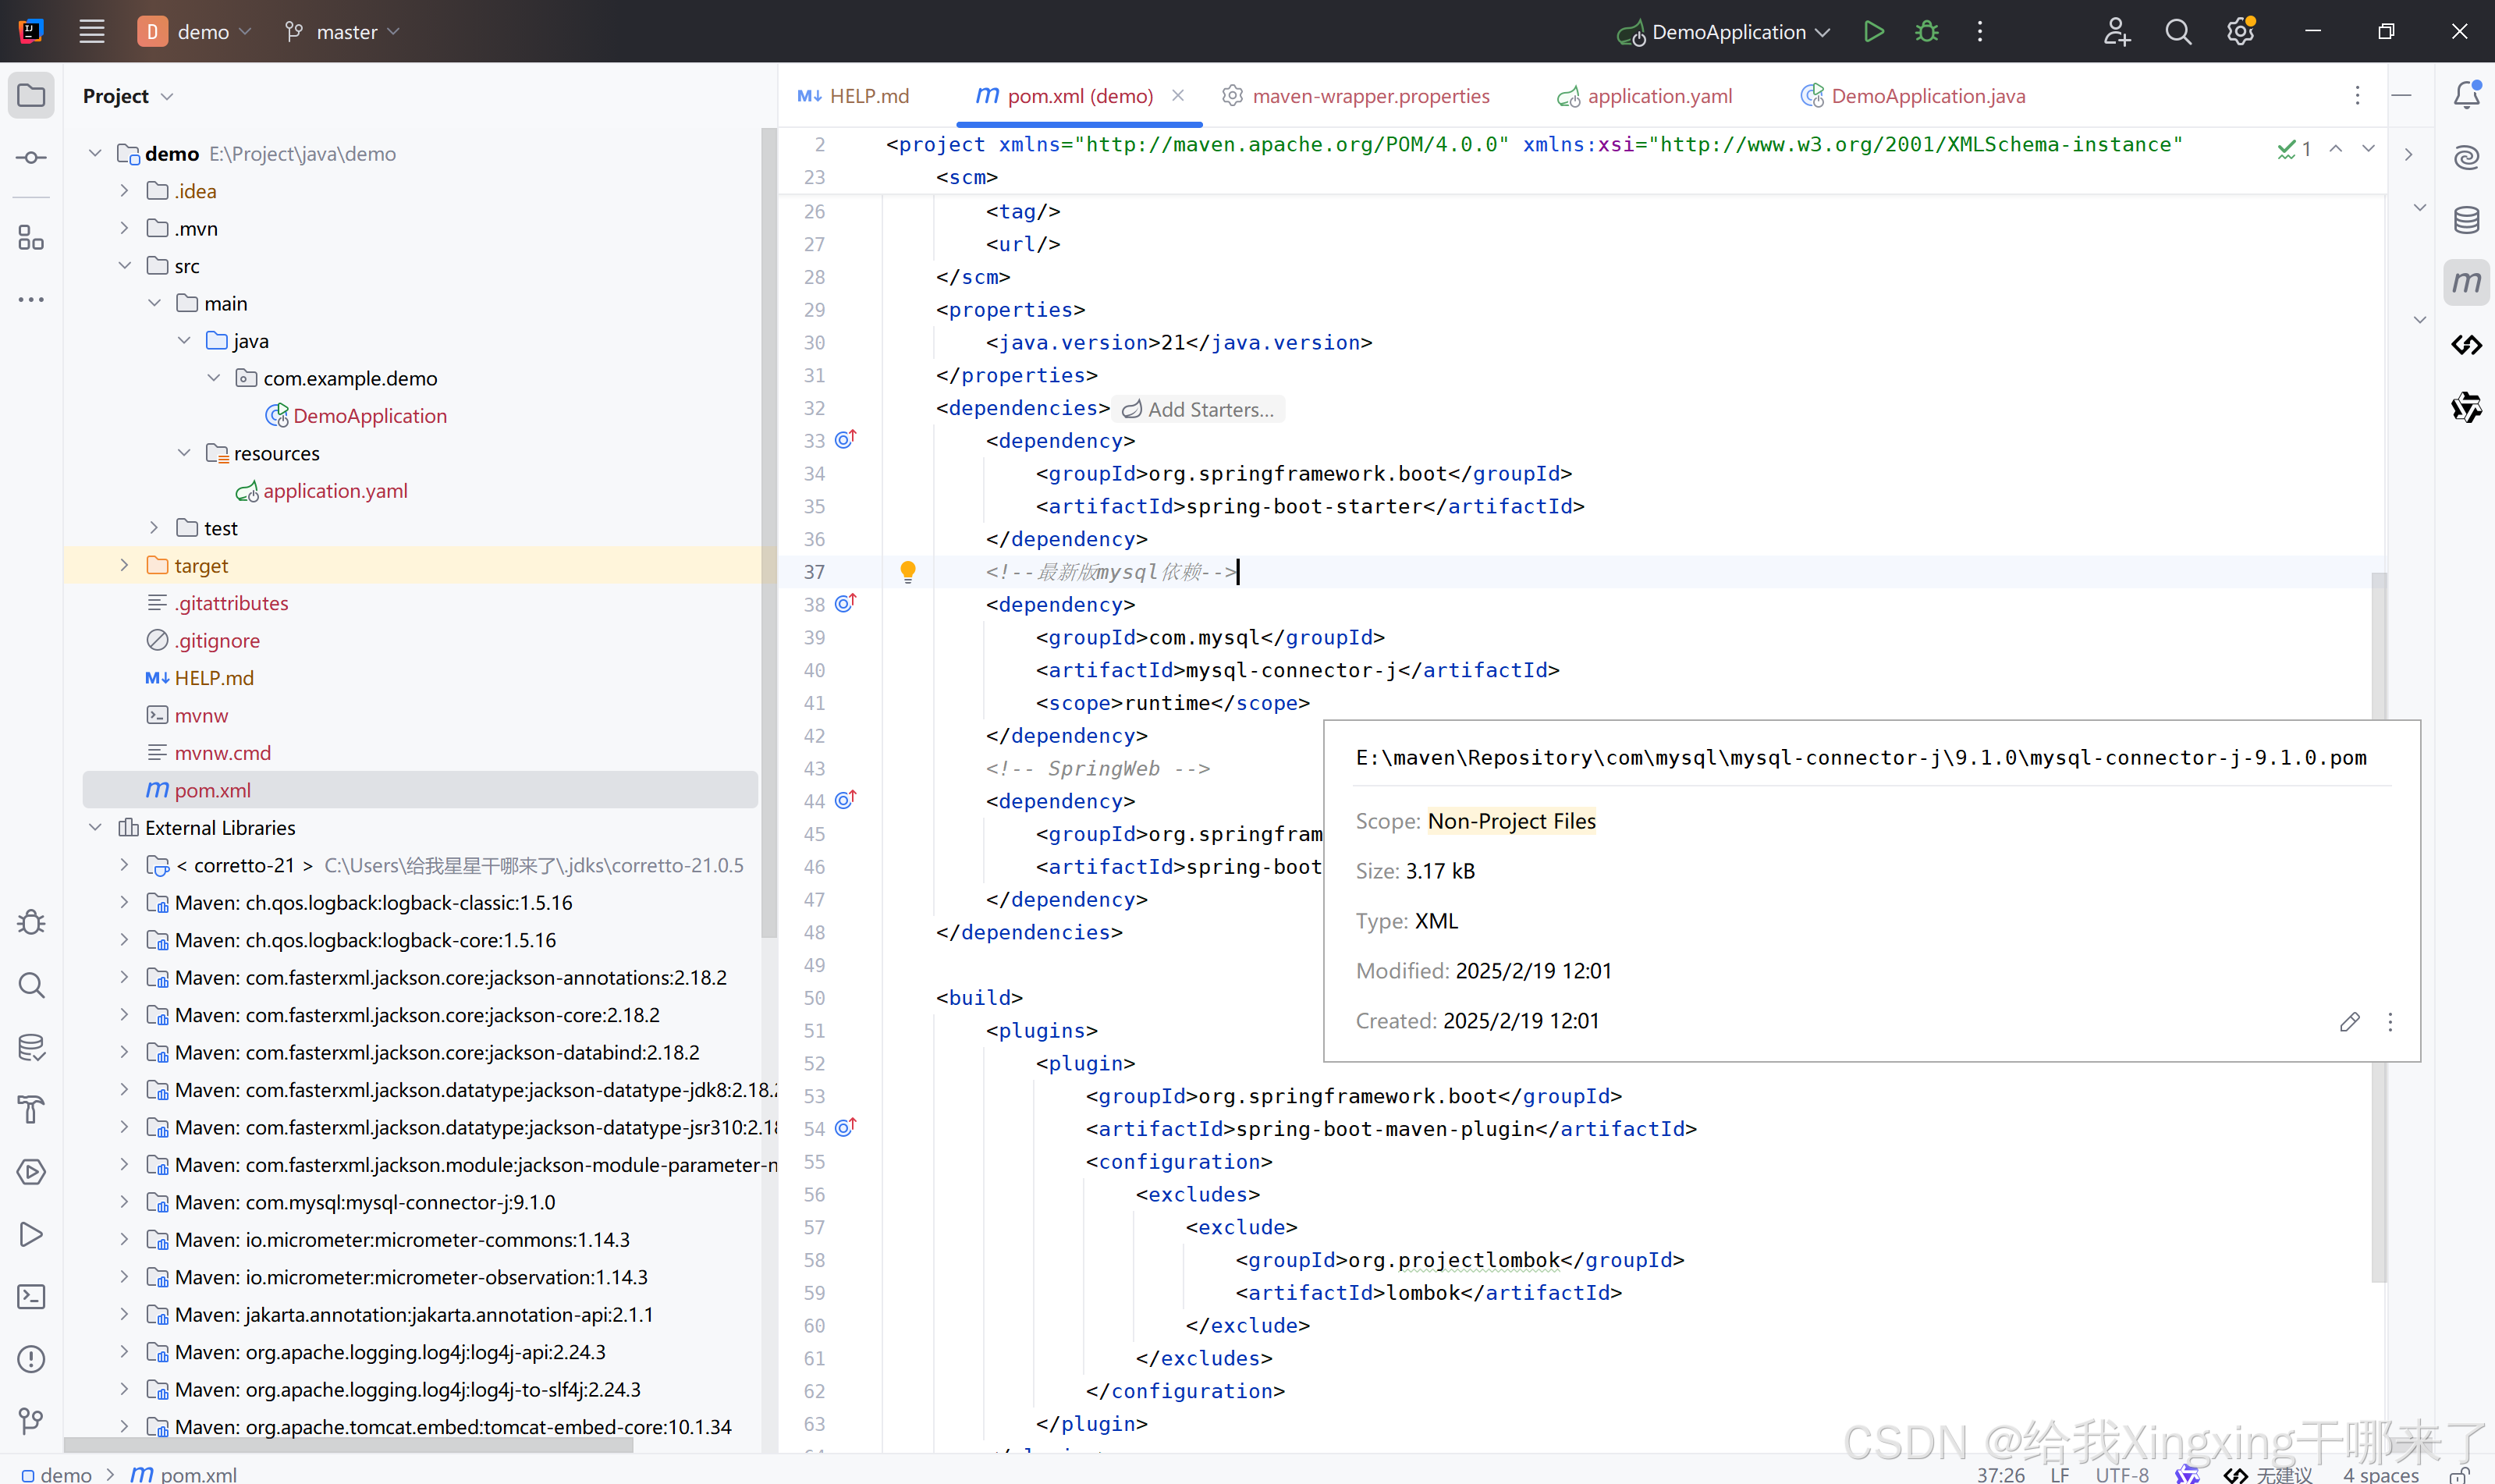Expand the target folder
Screen dimensions: 2495x1484
(124, 565)
